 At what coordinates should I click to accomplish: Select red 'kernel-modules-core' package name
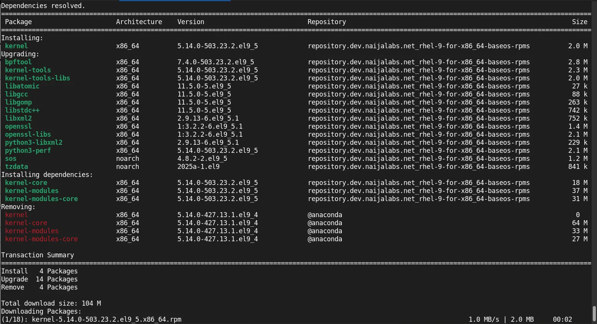pos(41,239)
